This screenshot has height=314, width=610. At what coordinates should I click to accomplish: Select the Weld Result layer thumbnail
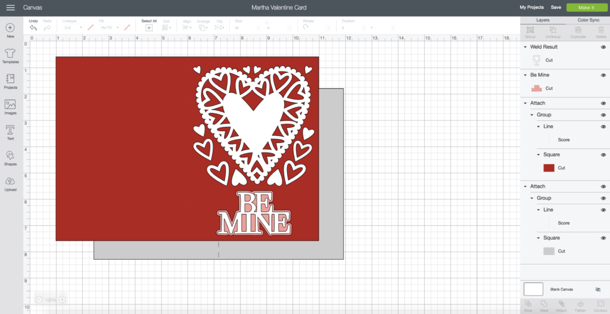coord(537,60)
